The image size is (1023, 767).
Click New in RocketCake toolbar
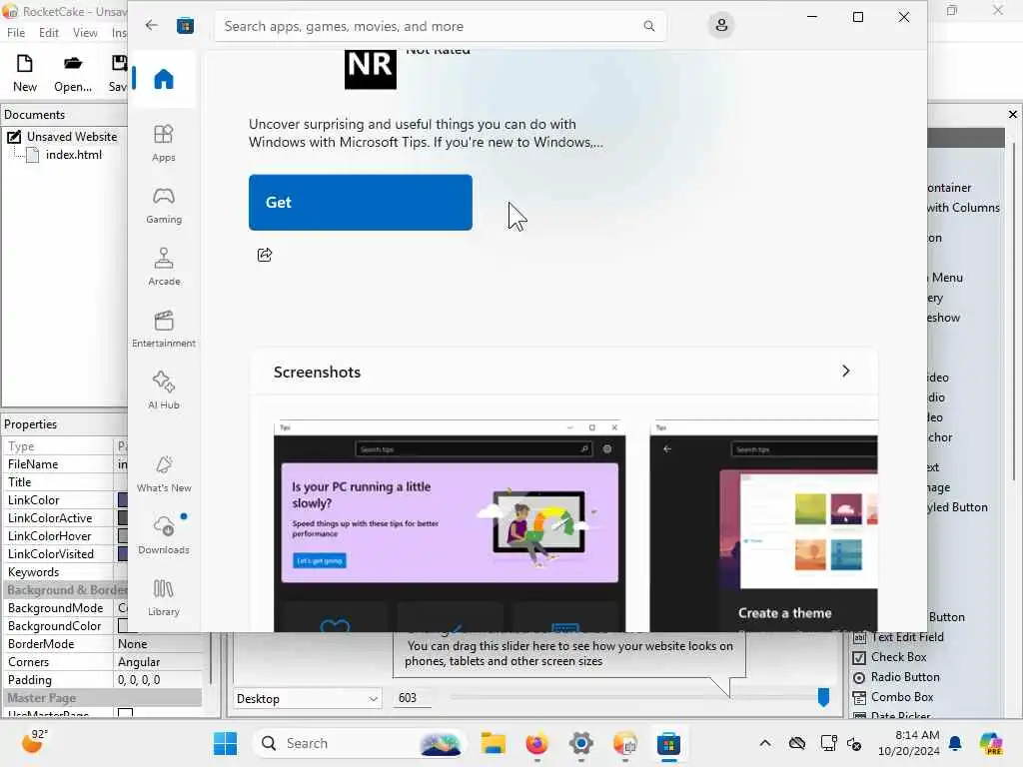(25, 73)
